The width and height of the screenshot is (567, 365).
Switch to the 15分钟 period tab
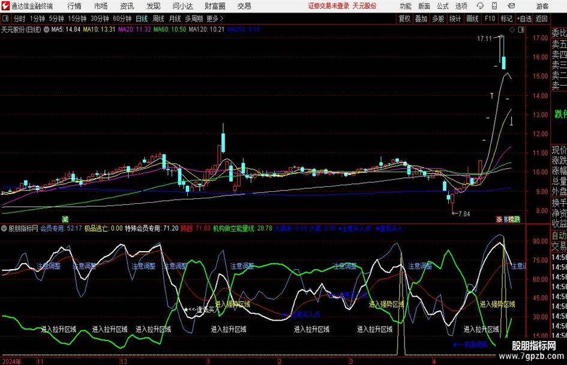77,19
